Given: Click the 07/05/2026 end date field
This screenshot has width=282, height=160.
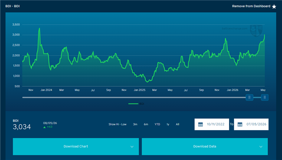Looking at the screenshot, I should [251, 124].
